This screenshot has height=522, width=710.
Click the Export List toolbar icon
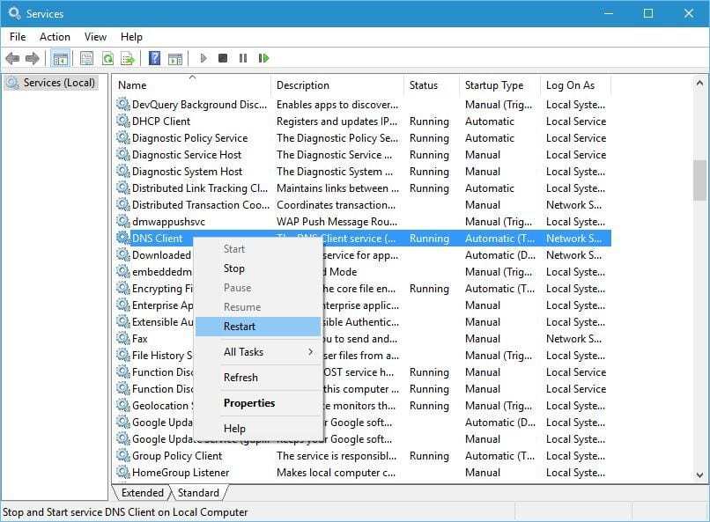[128, 58]
